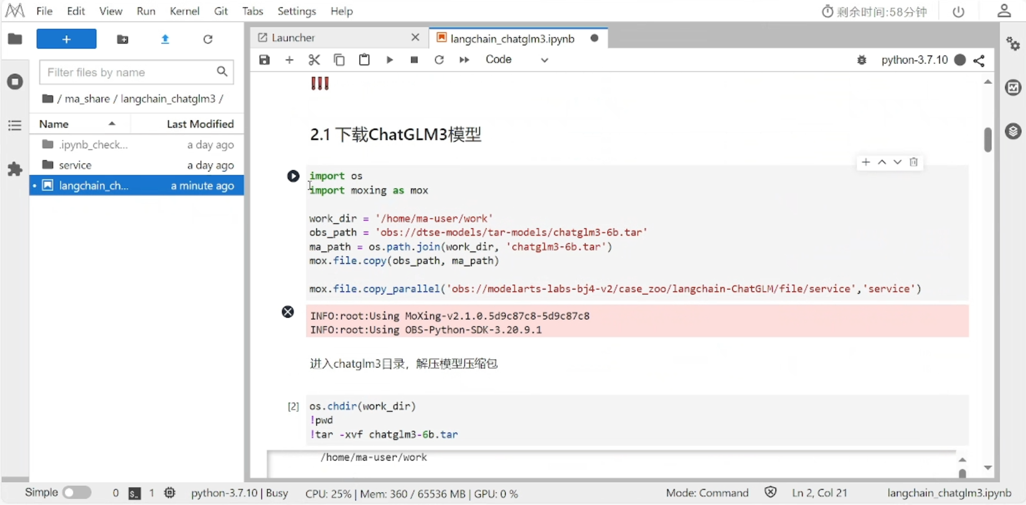Delete the cell with the trash icon
This screenshot has width=1026, height=505.
click(913, 162)
